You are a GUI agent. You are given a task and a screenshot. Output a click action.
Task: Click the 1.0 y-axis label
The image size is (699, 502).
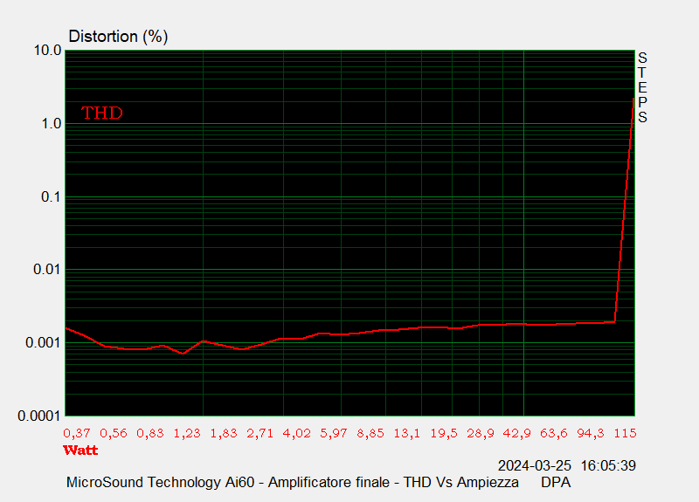(52, 123)
